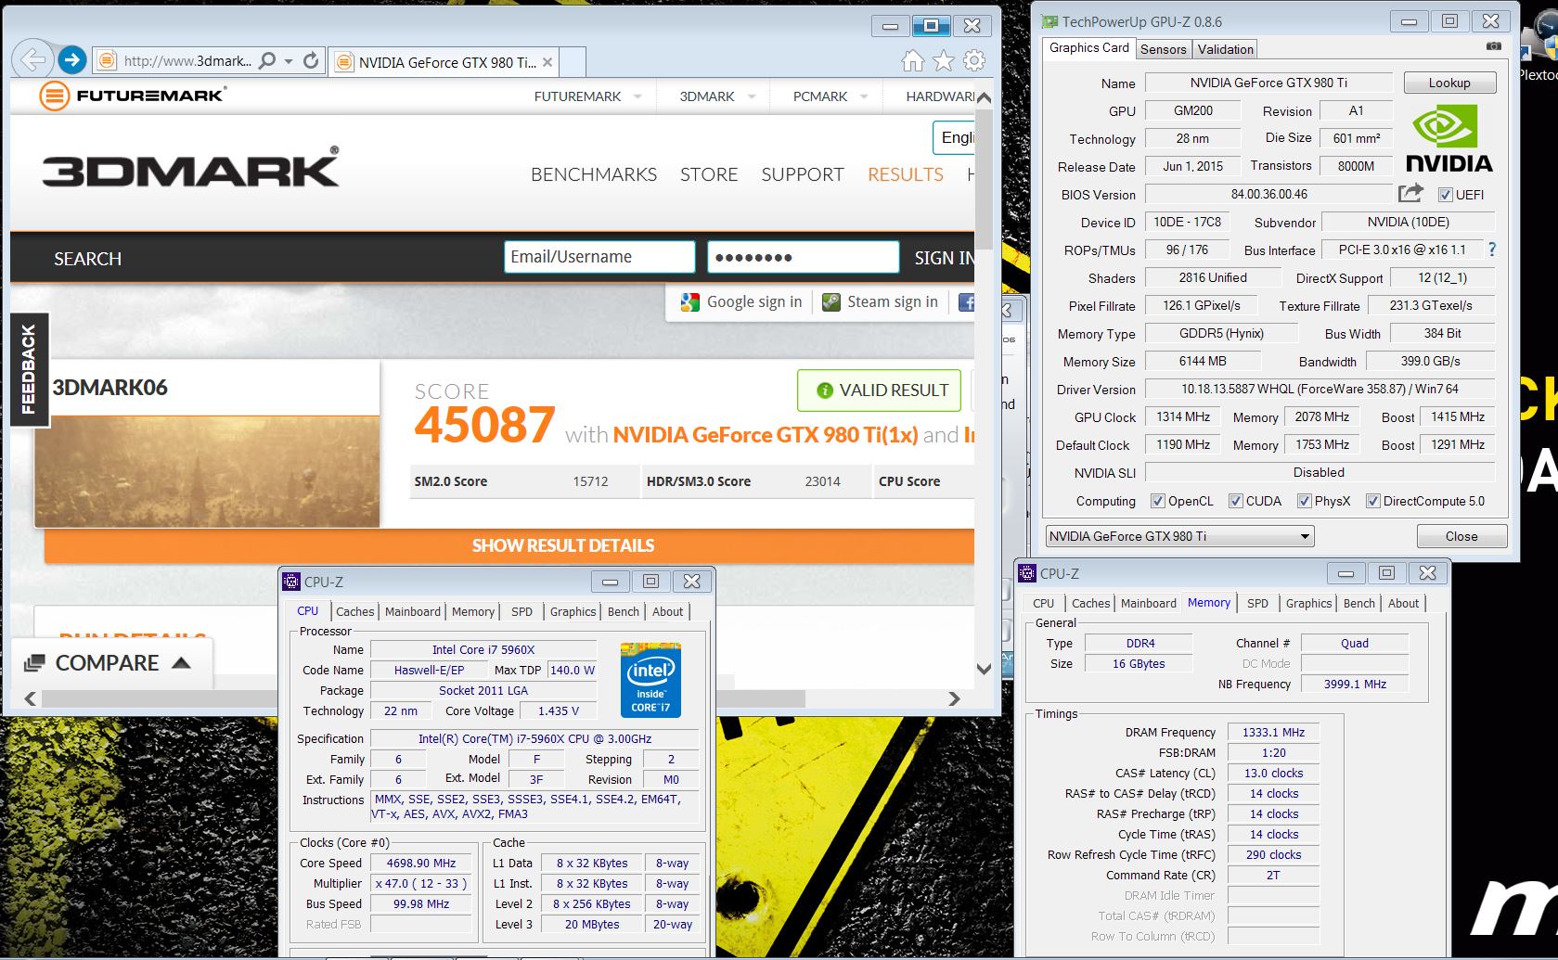Viewport: 1558px width, 960px height.
Task: Switch to GPU-Z Validation tab
Action: tap(1225, 49)
